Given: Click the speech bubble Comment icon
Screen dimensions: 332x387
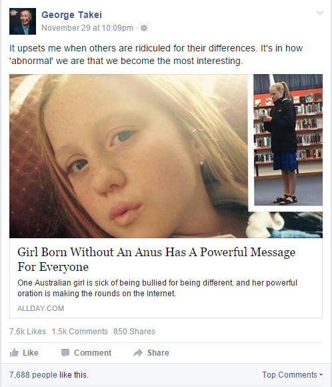Looking at the screenshot, I should coord(65,353).
